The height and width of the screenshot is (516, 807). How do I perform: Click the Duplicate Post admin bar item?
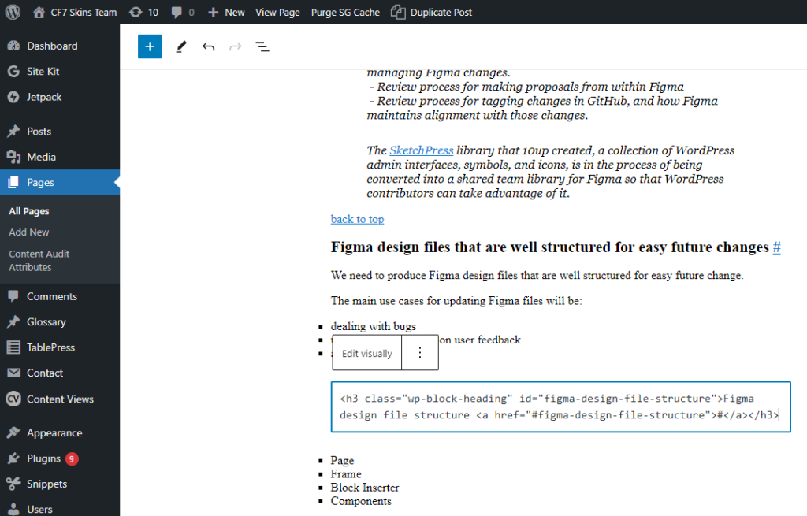[x=431, y=12]
